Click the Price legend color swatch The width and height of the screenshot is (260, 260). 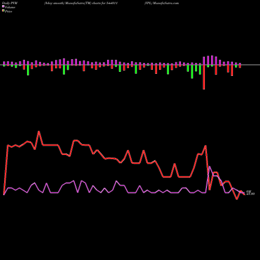(3, 11)
